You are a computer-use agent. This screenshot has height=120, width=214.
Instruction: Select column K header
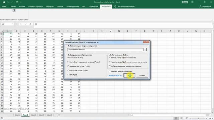(93, 31)
